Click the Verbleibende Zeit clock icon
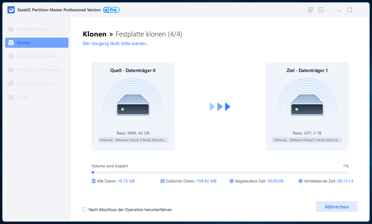 [x=300, y=181]
